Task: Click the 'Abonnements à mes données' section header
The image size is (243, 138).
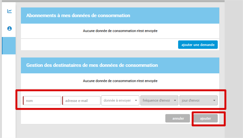Action: coord(78,16)
